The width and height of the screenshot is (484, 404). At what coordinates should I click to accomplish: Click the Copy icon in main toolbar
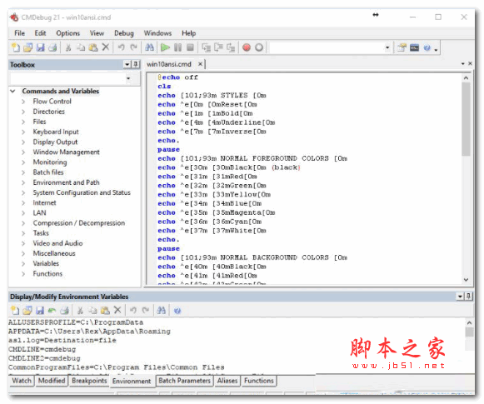click(81, 47)
